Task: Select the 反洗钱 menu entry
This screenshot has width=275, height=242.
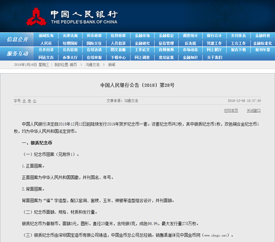Action: click(x=190, y=43)
